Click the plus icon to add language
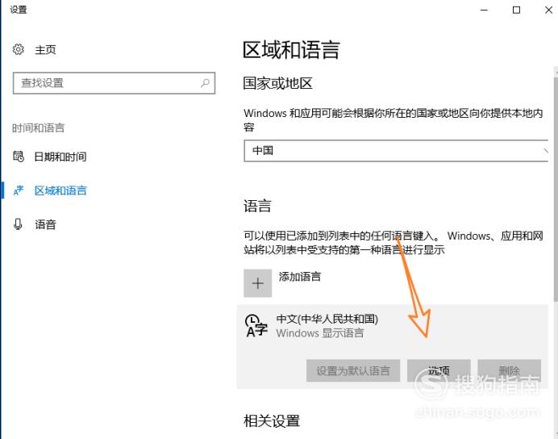 (258, 283)
